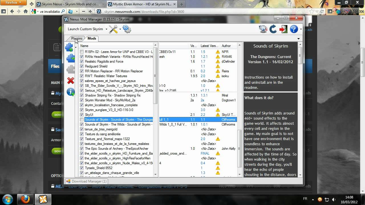Open tab strip overflow dropdown arrow
This screenshot has width=365, height=205.
point(299,39)
